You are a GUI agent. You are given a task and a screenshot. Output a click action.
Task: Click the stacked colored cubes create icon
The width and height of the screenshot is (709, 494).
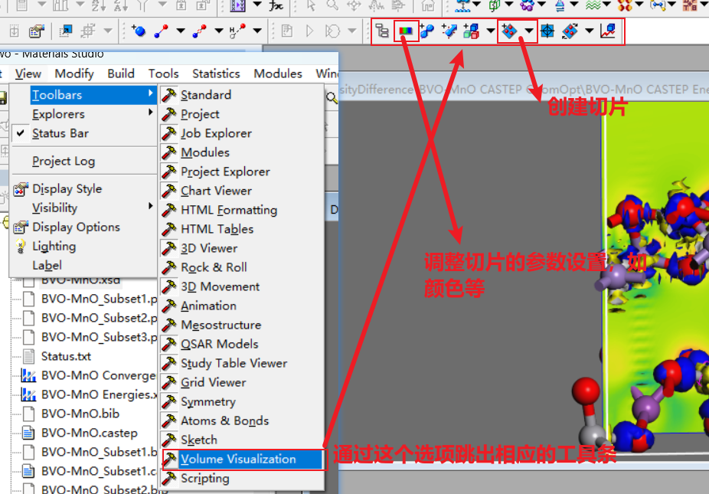point(471,31)
